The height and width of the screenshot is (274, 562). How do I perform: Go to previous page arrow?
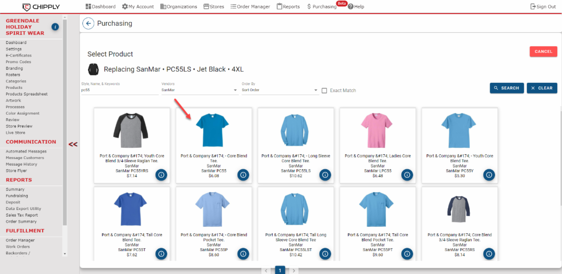click(x=266, y=270)
